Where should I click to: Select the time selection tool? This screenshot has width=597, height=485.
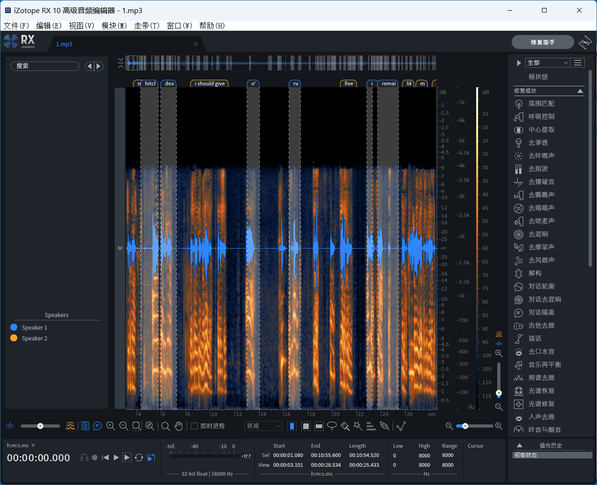pos(292,426)
